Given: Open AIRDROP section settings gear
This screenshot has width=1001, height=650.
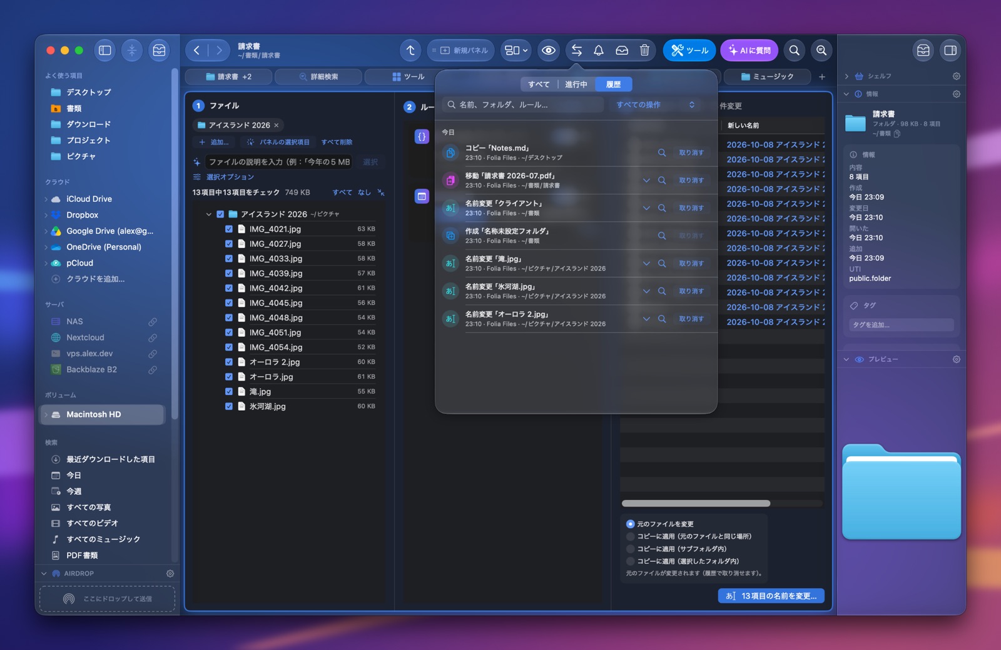Looking at the screenshot, I should tap(170, 574).
